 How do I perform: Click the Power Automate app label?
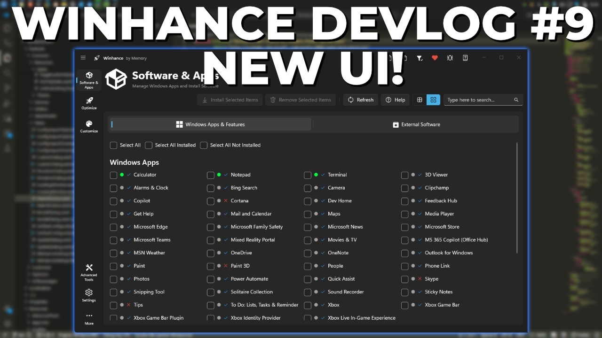249,279
